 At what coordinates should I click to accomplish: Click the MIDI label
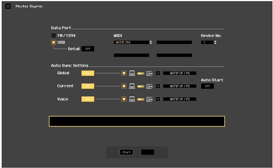(x=118, y=35)
